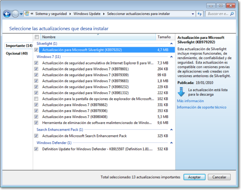
Task: Uncheck KB978601 security update checkbox
Action: (x=36, y=69)
